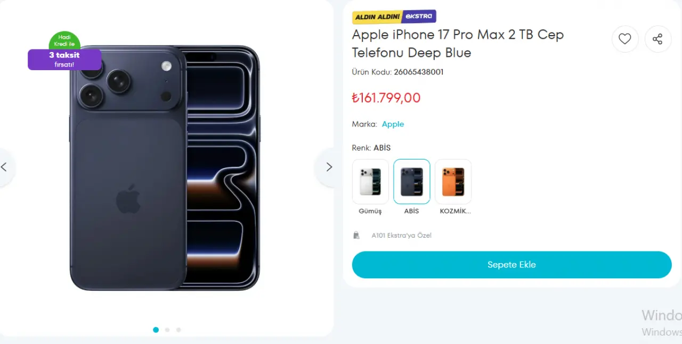Click the product code 26065438001
The width and height of the screenshot is (682, 344).
tap(418, 72)
